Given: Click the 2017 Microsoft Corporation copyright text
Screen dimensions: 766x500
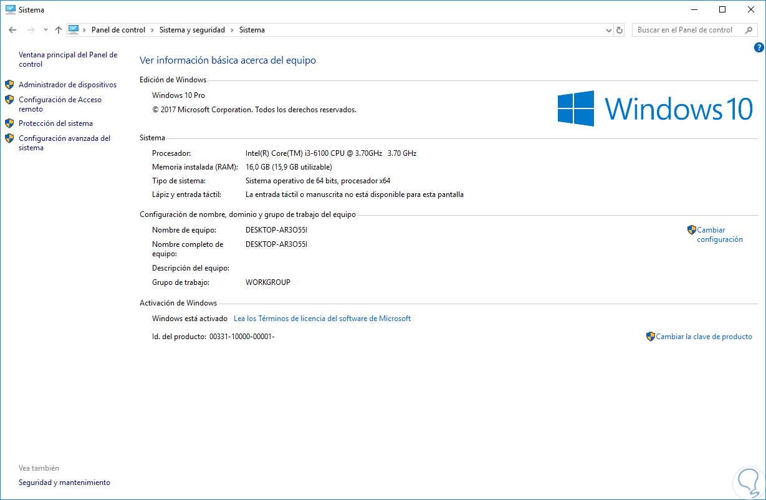Looking at the screenshot, I should click(254, 110).
